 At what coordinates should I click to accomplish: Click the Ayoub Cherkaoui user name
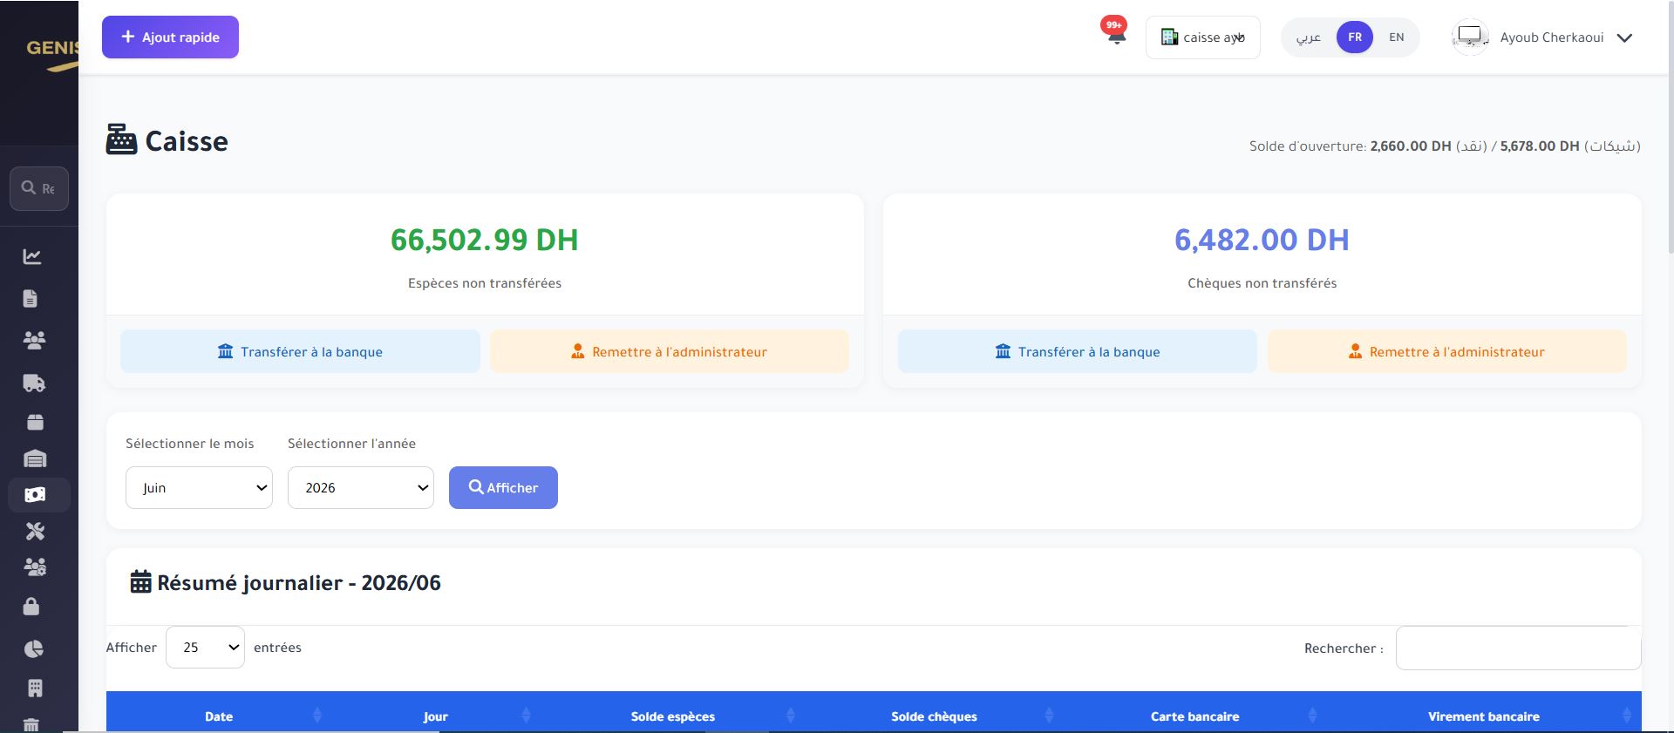click(1552, 37)
